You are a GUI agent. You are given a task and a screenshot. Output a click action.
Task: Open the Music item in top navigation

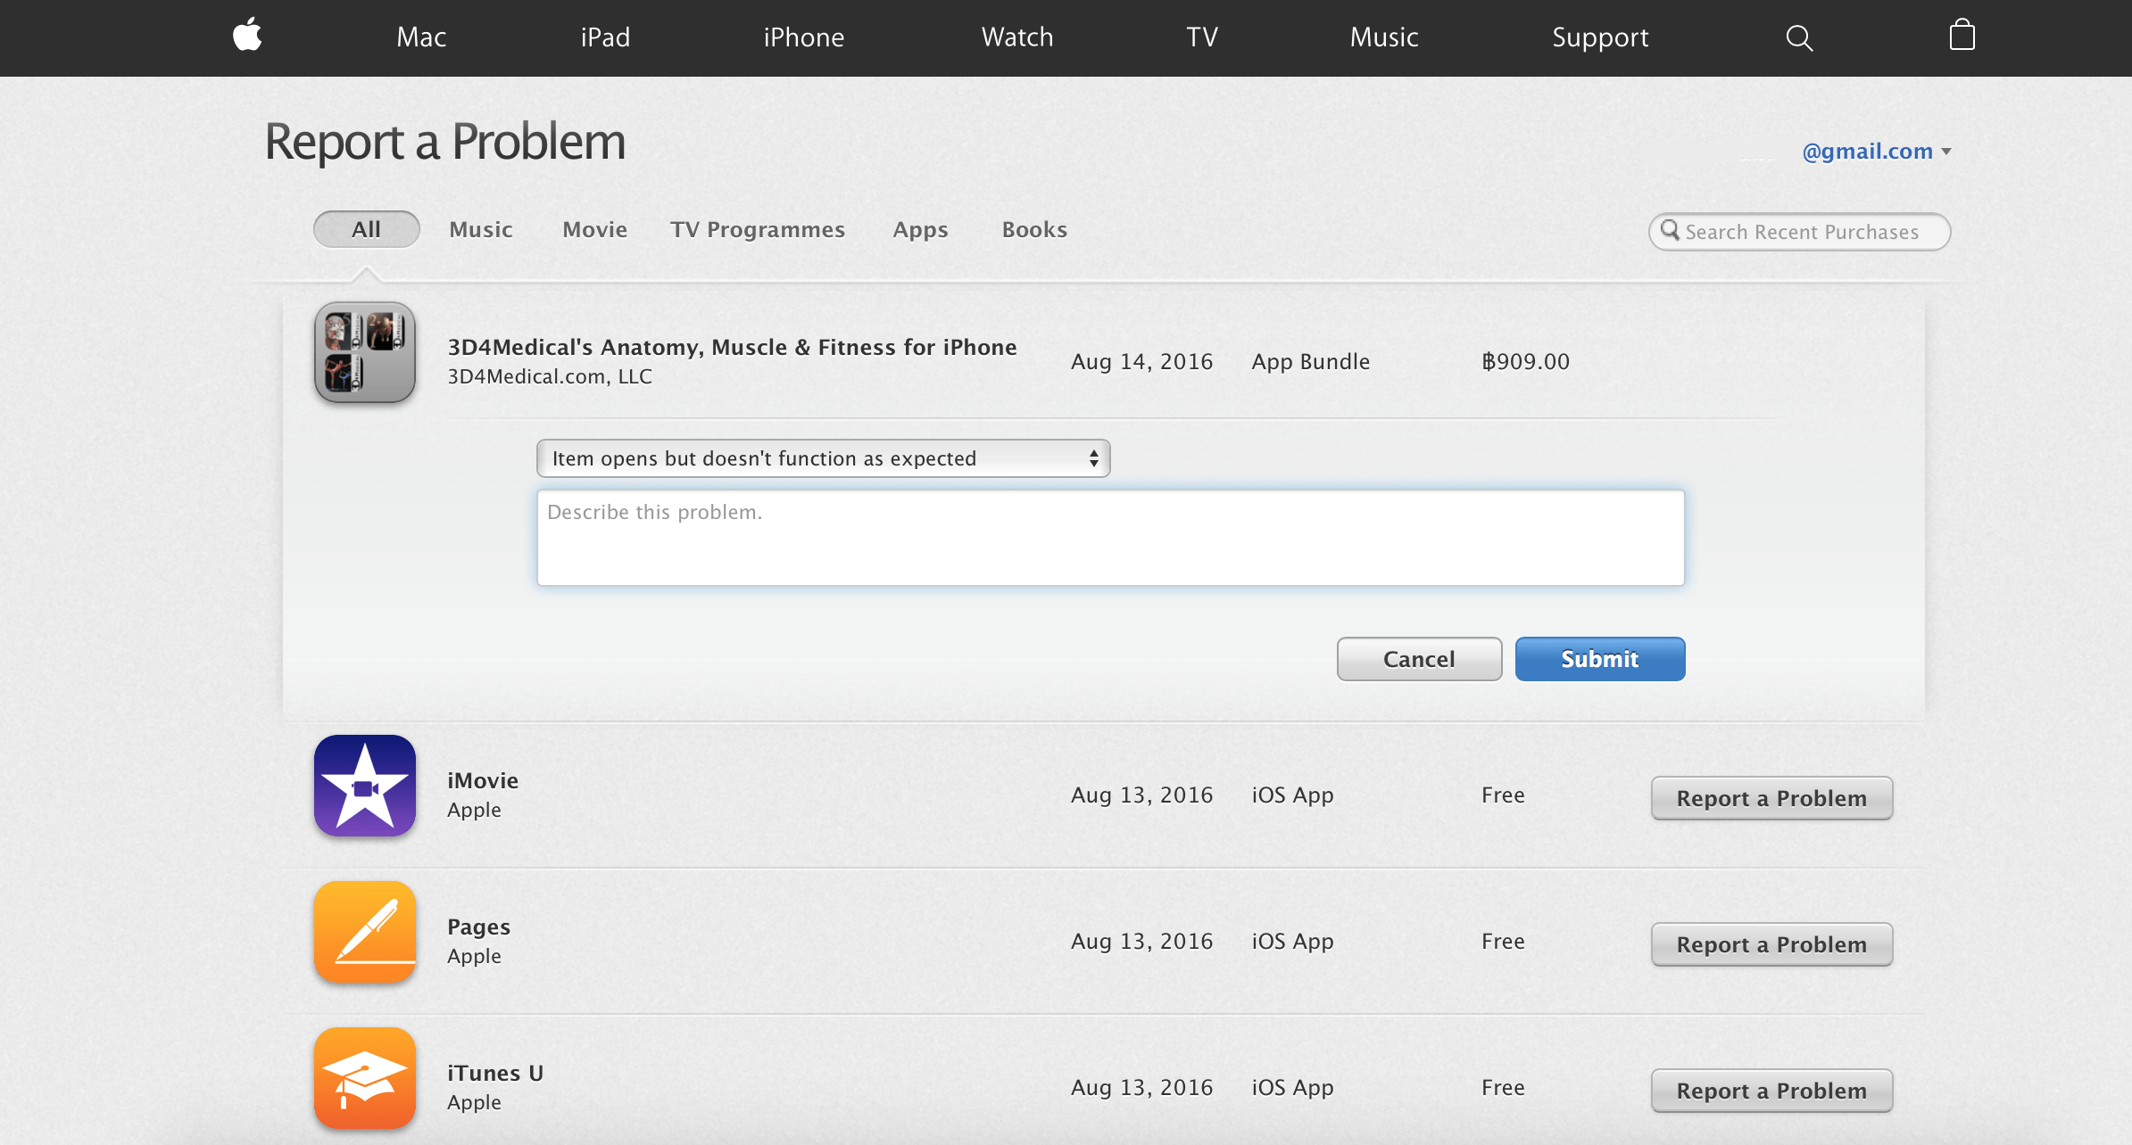[x=1384, y=37]
